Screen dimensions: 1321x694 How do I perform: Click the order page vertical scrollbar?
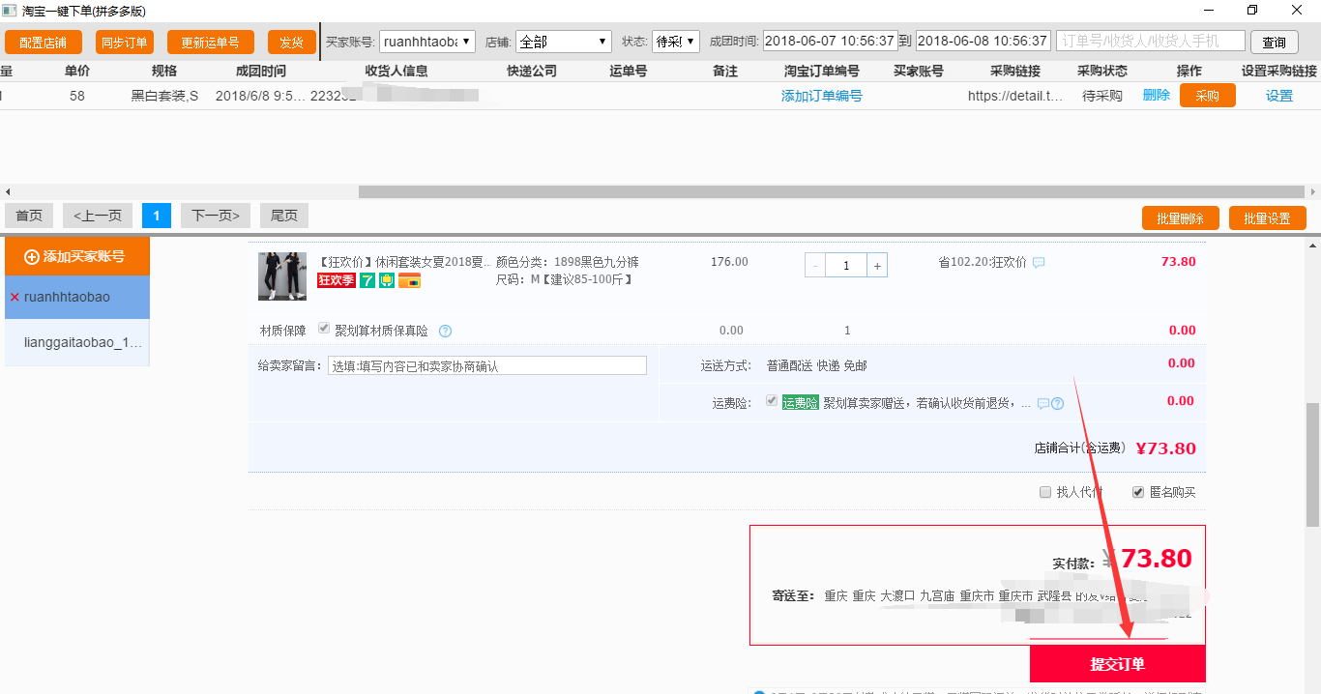point(1313,465)
